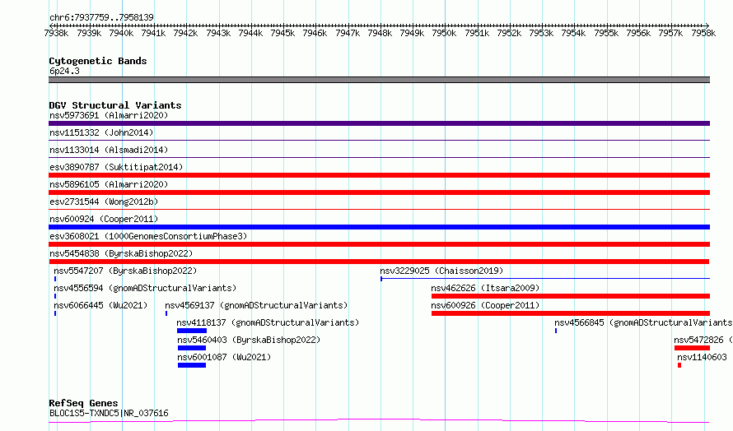Open nsv4569137 (gnomADStructuralVariants) label

point(256,305)
